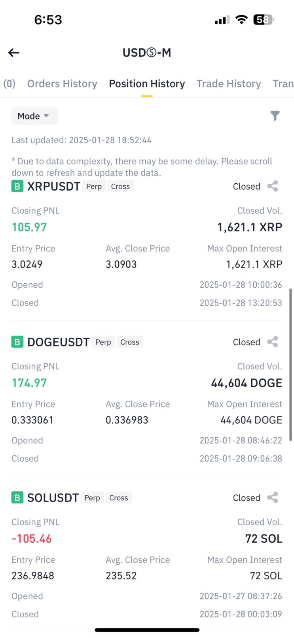Viewport: 294px width, 638px height.
Task: Tap the green B badge beside XRPUSDT
Action: 17,186
